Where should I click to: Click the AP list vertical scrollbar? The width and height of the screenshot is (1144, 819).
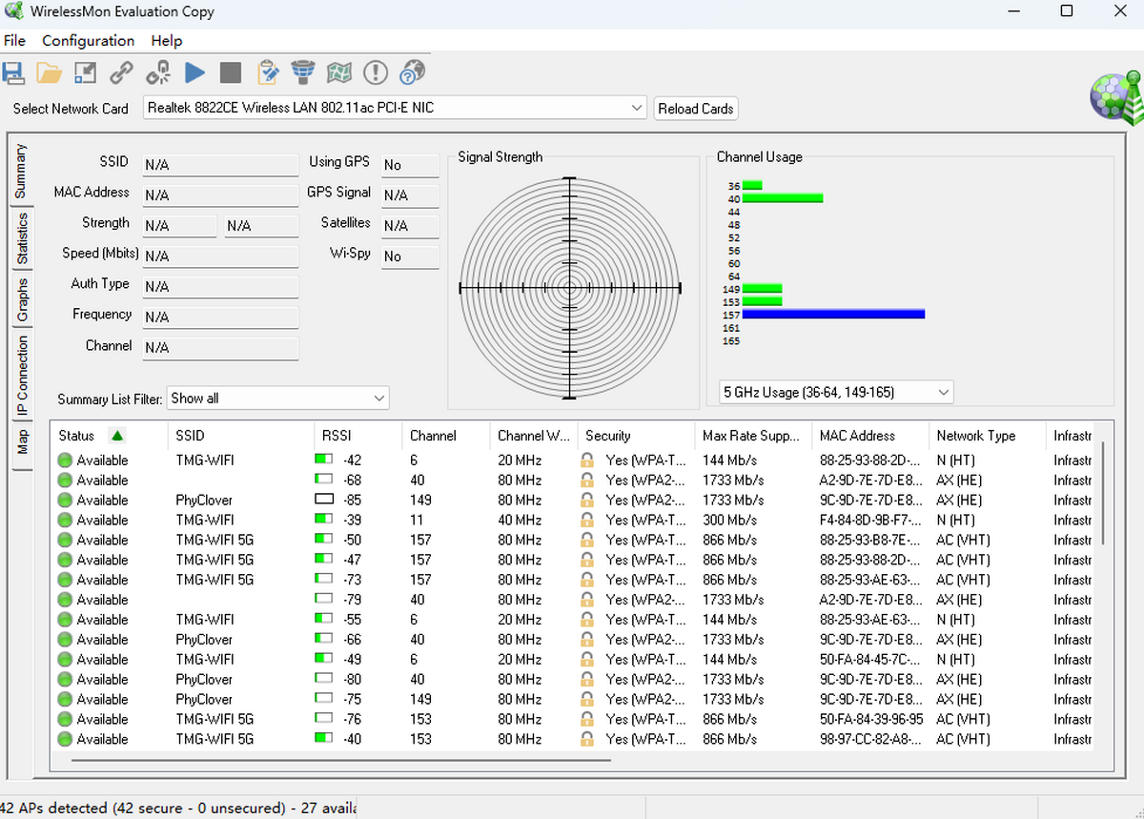click(x=1103, y=492)
